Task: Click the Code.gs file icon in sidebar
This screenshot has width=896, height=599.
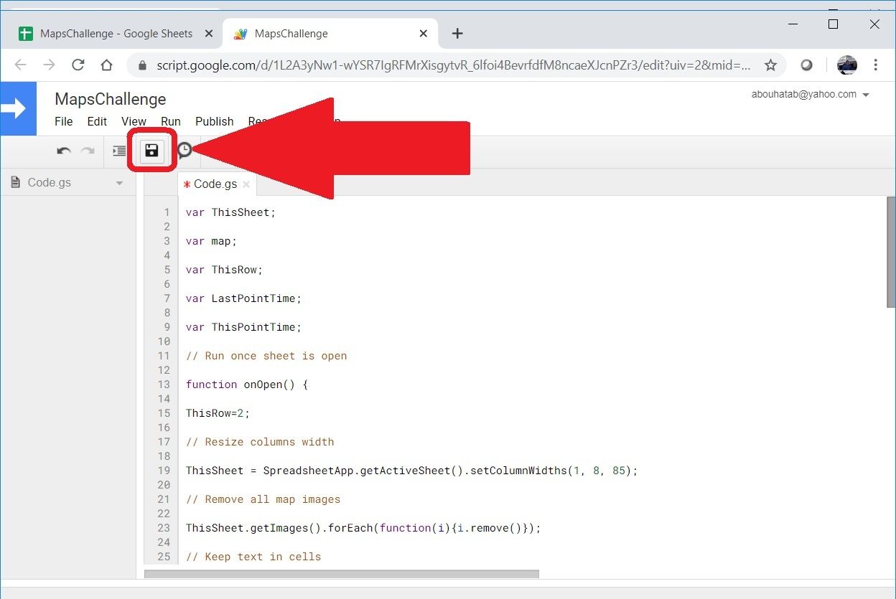Action: 16,182
